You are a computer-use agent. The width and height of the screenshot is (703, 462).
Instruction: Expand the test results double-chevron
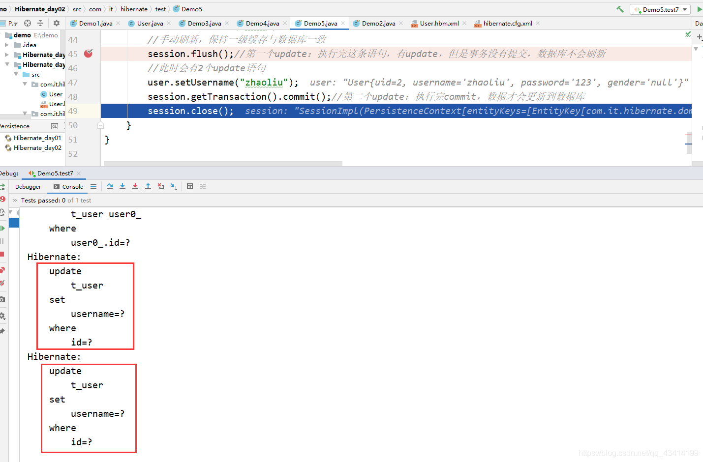pos(15,200)
